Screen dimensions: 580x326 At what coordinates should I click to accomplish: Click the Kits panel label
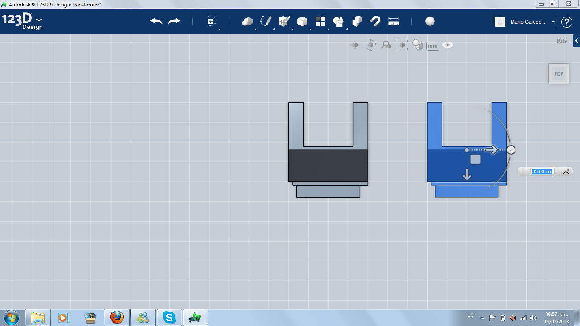562,41
